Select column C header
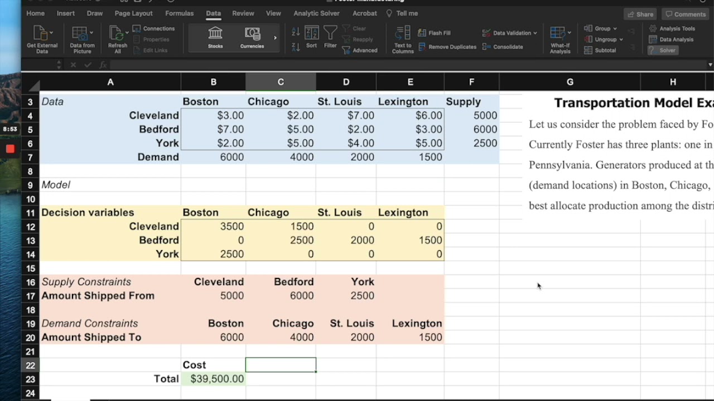This screenshot has height=401, width=714. 281,82
